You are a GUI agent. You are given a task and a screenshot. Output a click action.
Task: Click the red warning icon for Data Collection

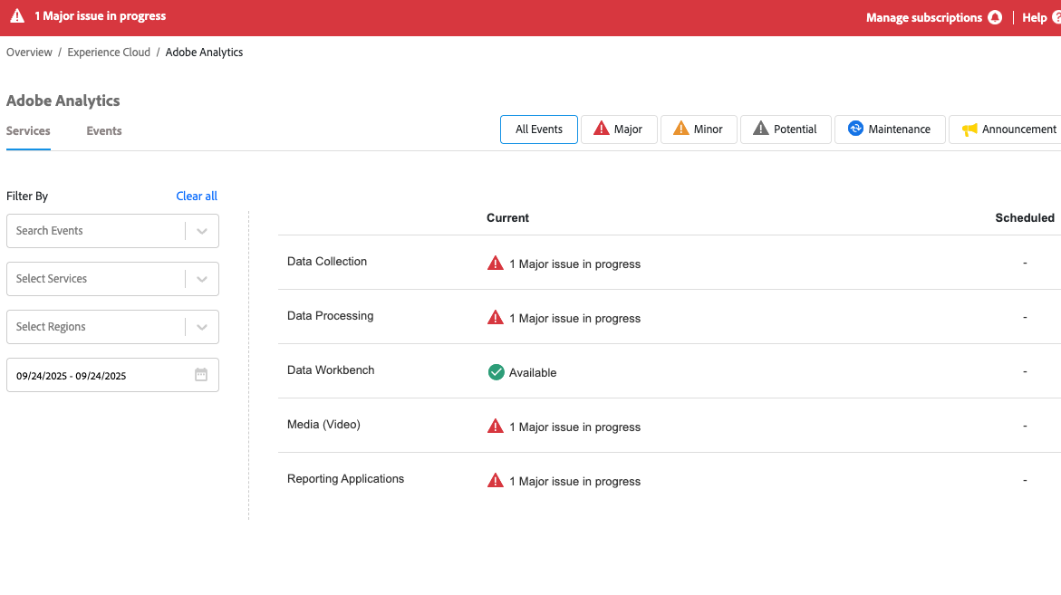coord(496,264)
